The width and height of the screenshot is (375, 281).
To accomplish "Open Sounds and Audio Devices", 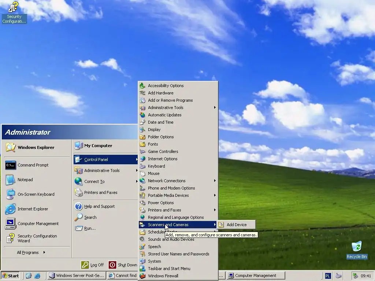I will pyautogui.click(x=178, y=239).
